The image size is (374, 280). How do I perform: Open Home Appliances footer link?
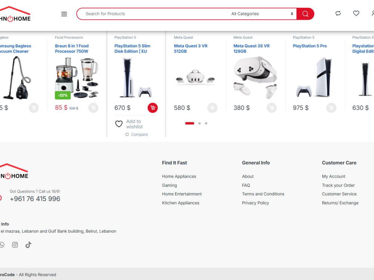click(179, 177)
